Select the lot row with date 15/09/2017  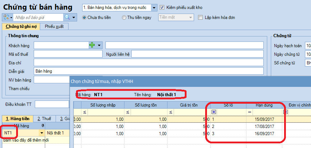(x=192, y=119)
